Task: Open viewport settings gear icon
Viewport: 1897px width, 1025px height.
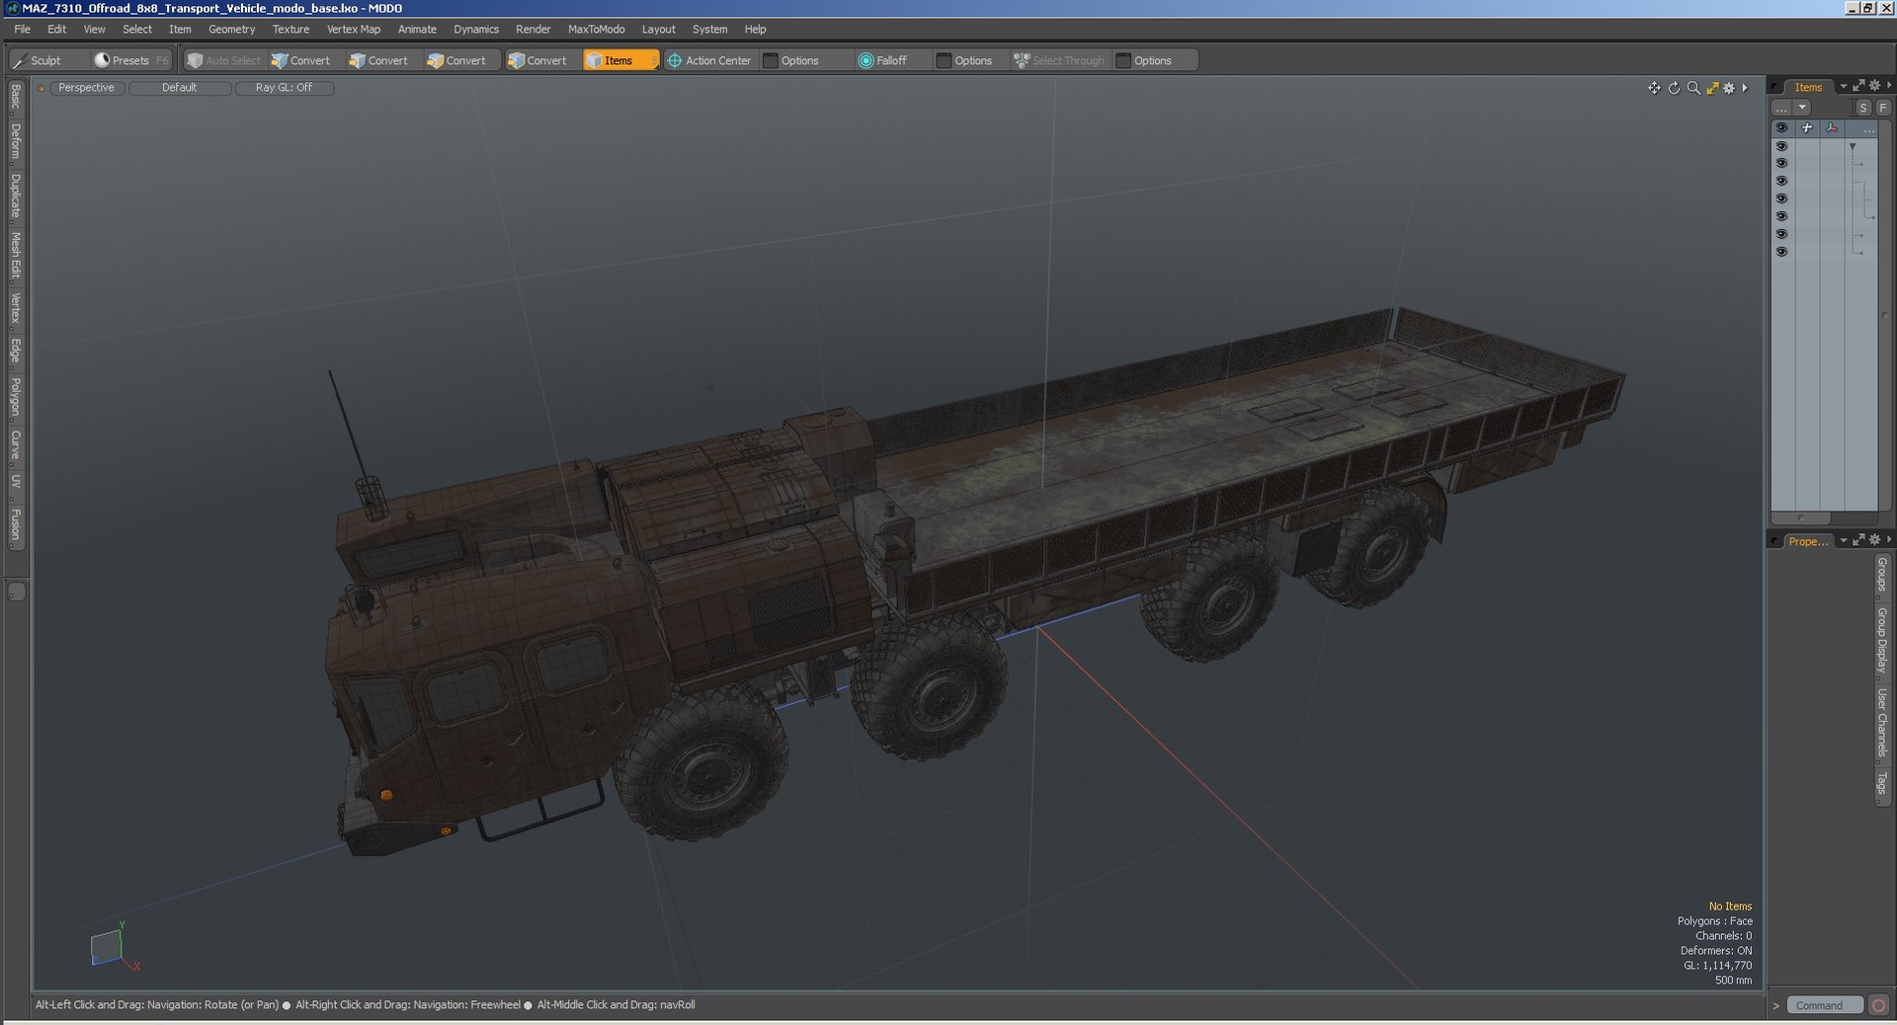Action: point(1729,88)
